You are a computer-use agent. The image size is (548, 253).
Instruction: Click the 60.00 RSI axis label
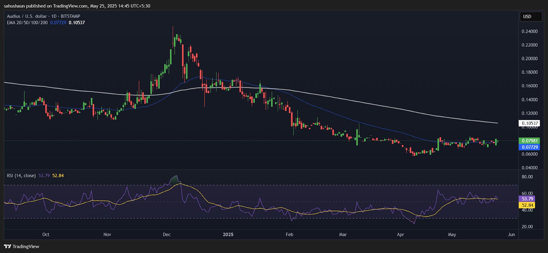[x=527, y=194]
